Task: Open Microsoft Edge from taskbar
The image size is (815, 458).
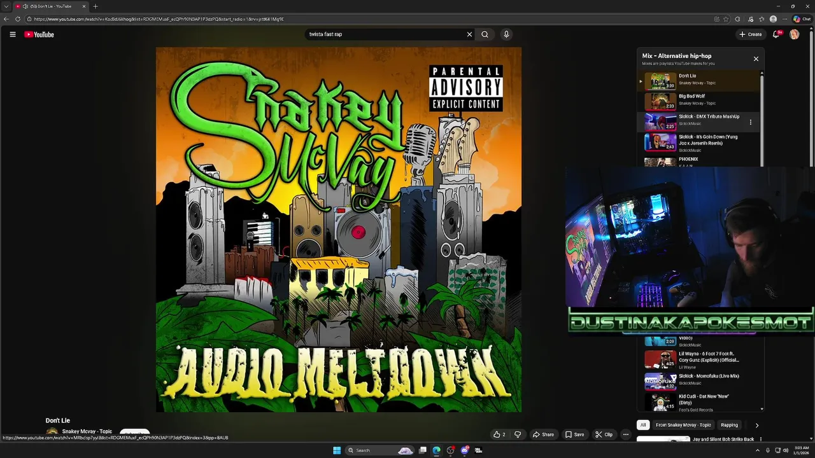Action: point(436,450)
